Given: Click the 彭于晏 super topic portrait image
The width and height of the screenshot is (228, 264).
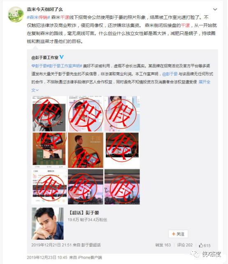Looking at the screenshot, I should tap(47, 223).
